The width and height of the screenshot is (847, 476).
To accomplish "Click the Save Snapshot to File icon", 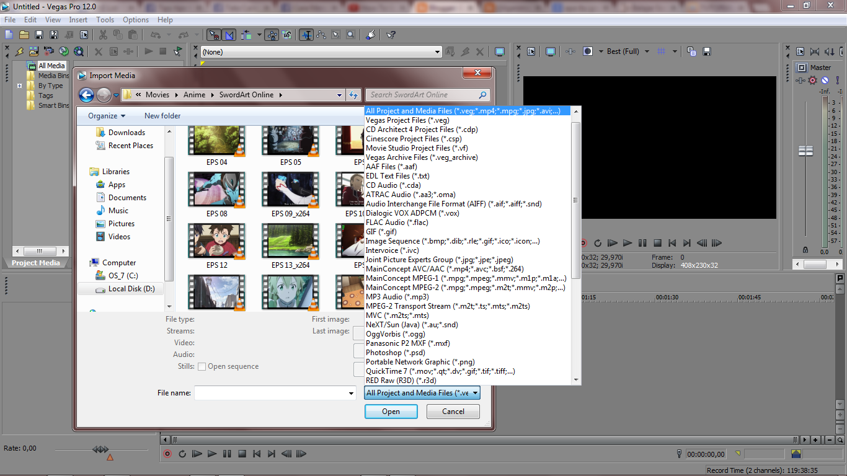I will (706, 51).
